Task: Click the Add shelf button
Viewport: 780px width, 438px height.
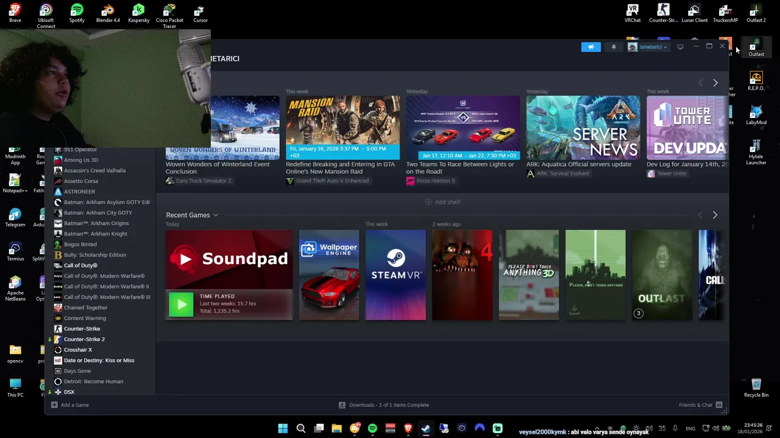Action: pos(442,202)
